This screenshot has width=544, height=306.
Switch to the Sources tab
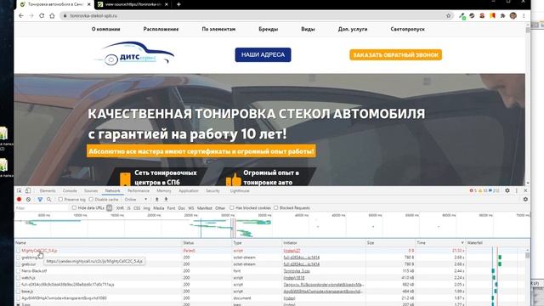[x=91, y=190]
